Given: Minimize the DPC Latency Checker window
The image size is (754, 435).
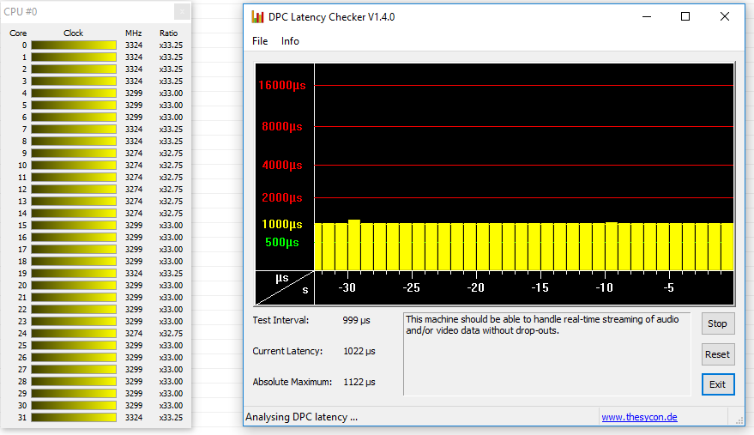Looking at the screenshot, I should click(647, 17).
